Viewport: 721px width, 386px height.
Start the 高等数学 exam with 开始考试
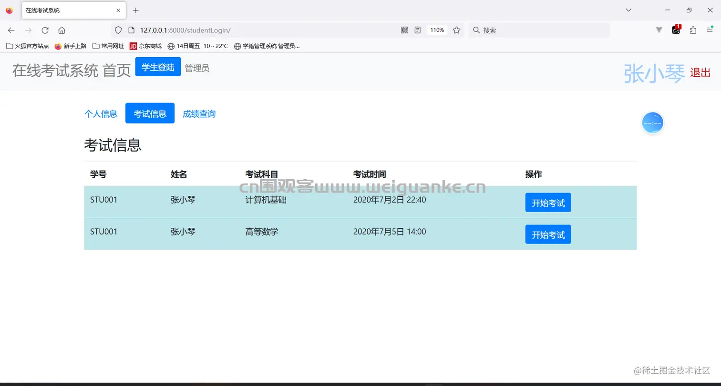[x=548, y=234]
